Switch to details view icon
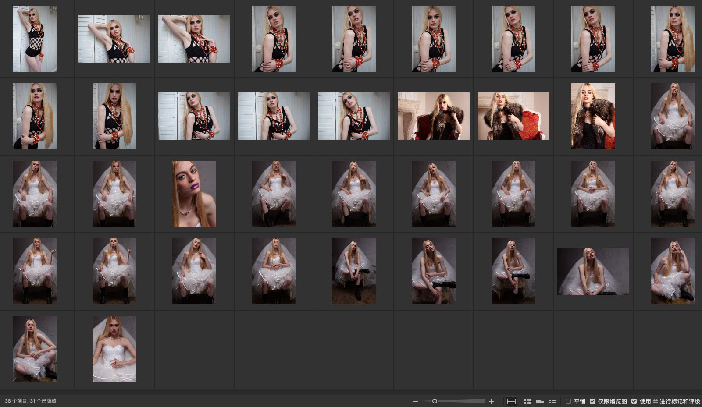 coord(540,401)
